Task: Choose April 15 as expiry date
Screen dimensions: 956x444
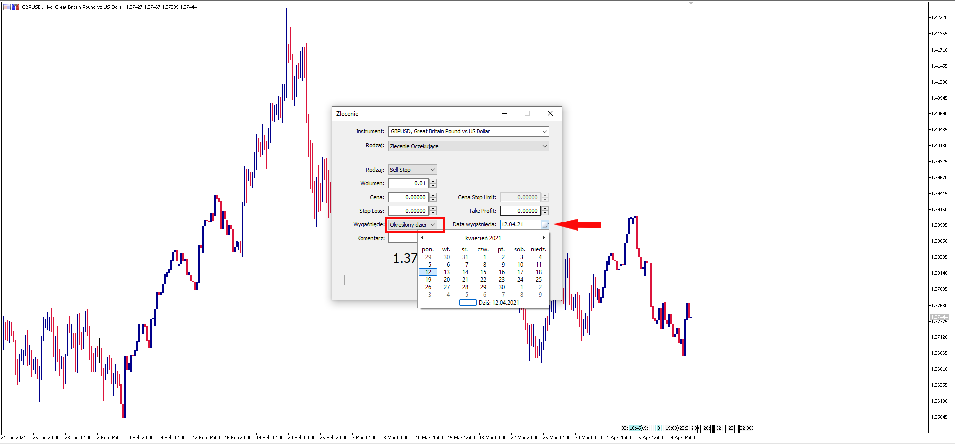Action: (483, 272)
